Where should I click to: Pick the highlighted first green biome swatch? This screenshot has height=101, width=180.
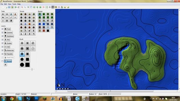40,14
